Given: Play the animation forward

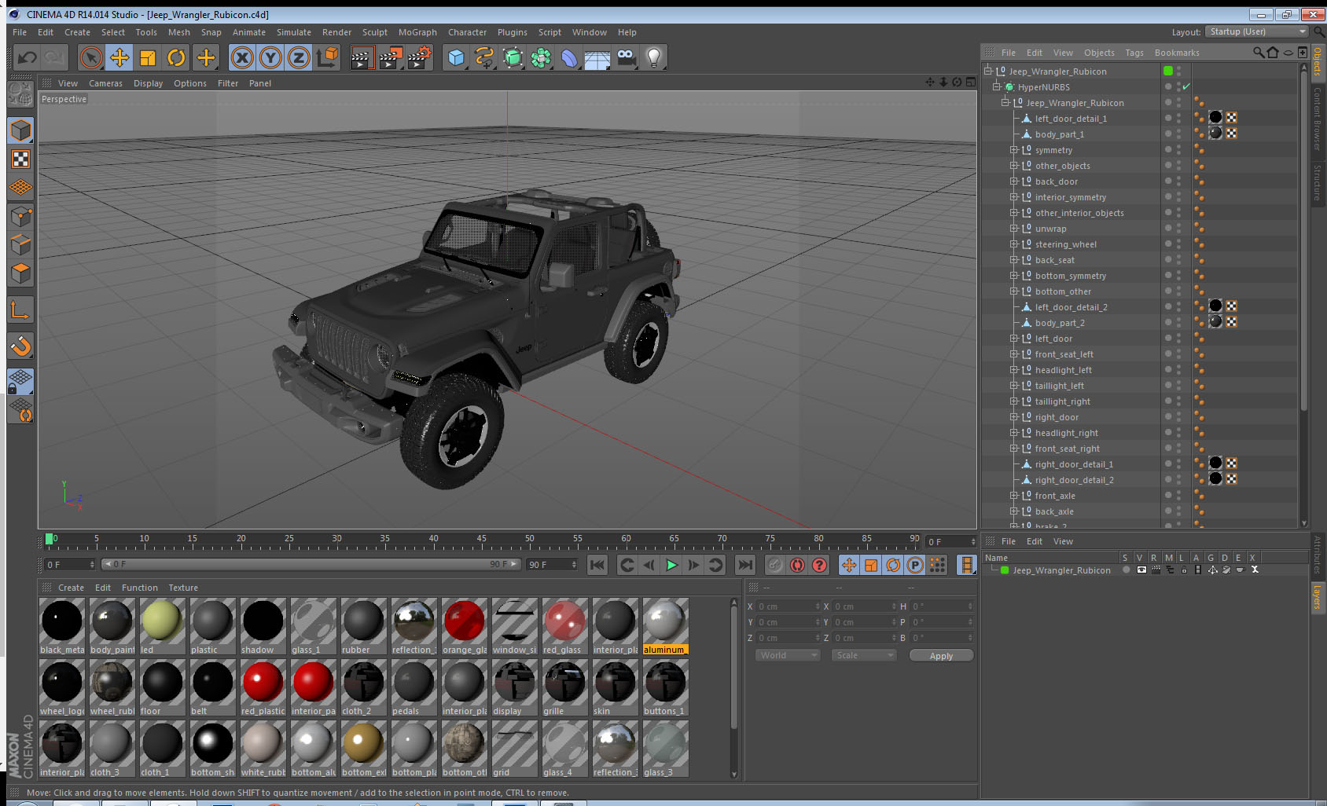Looking at the screenshot, I should point(671,565).
